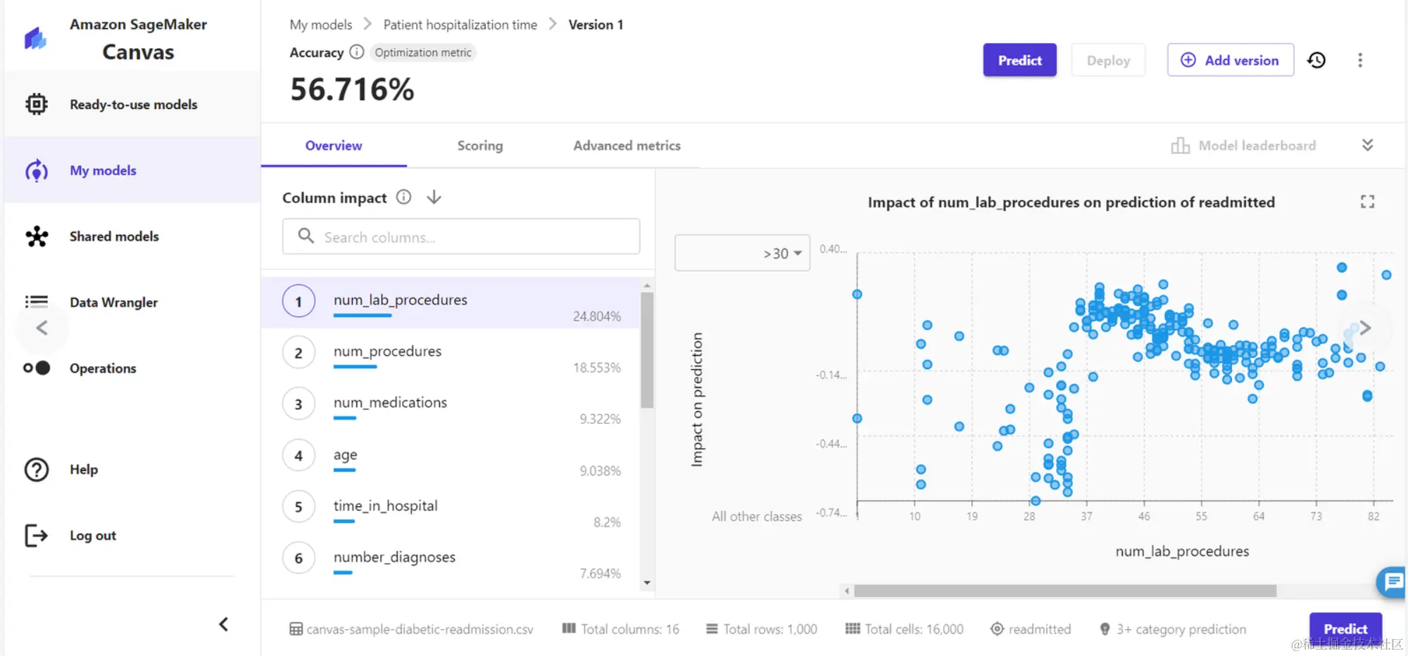The width and height of the screenshot is (1408, 656).
Task: Open the three-dot more options menu
Action: (x=1360, y=60)
